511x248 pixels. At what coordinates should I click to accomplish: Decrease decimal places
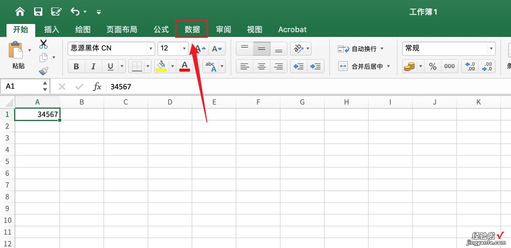(487, 66)
